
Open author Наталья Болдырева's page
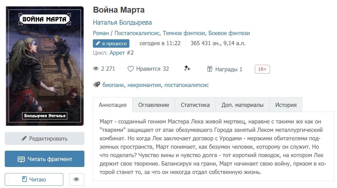122,22
